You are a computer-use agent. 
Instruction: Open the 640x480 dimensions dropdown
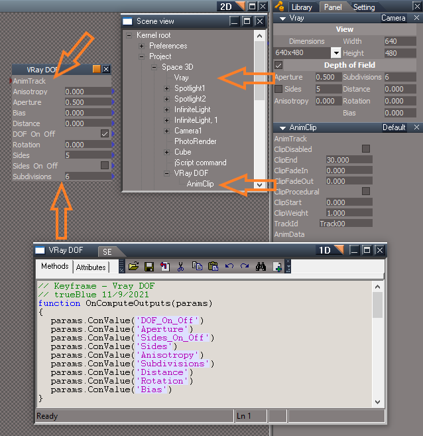pyautogui.click(x=335, y=52)
